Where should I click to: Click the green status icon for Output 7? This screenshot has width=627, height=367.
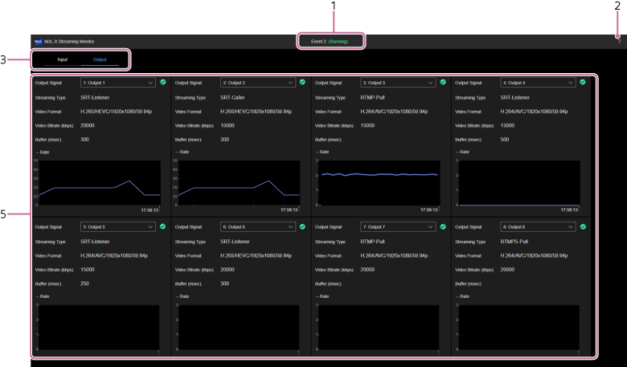[444, 226]
